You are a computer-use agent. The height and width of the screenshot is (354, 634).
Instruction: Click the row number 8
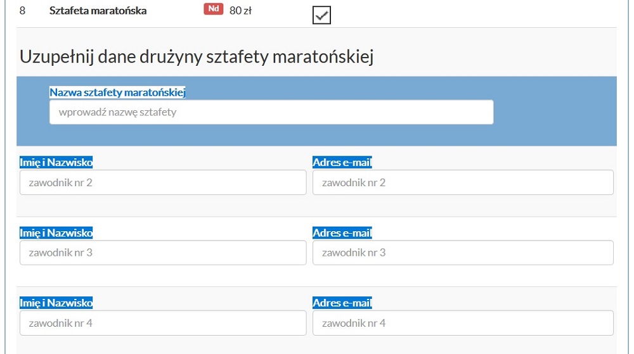pyautogui.click(x=23, y=11)
